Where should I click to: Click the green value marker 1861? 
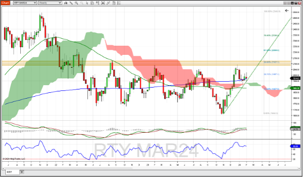295,88
